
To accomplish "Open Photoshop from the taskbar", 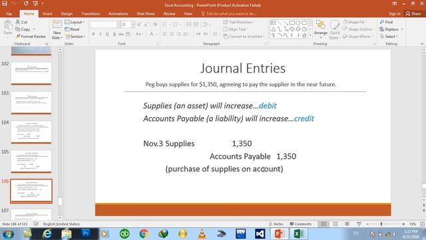I will pyautogui.click(x=86, y=233).
